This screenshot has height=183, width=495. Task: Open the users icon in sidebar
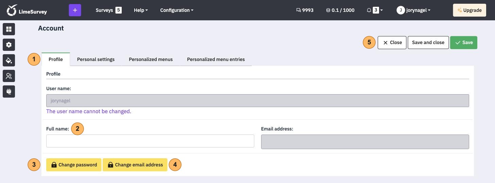pos(9,76)
